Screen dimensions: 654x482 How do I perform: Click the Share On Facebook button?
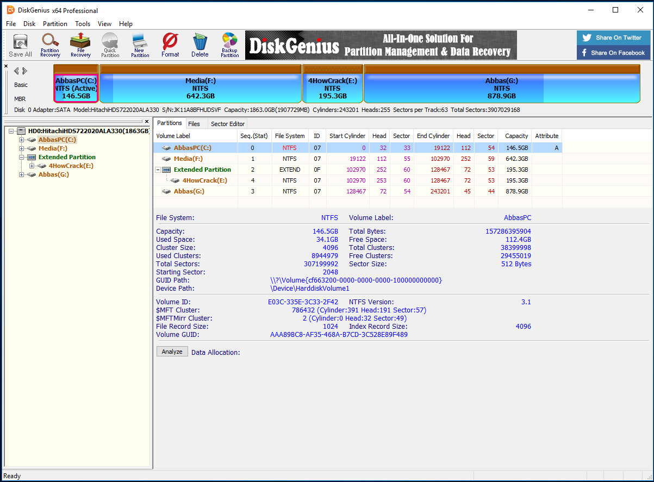point(613,53)
